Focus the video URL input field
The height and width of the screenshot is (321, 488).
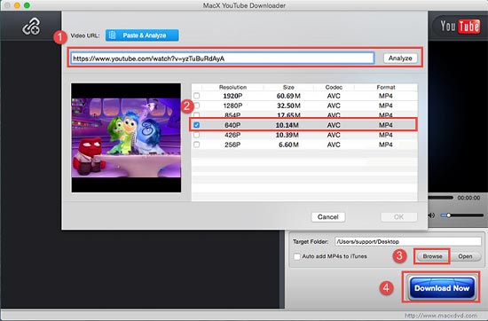pyautogui.click(x=223, y=59)
